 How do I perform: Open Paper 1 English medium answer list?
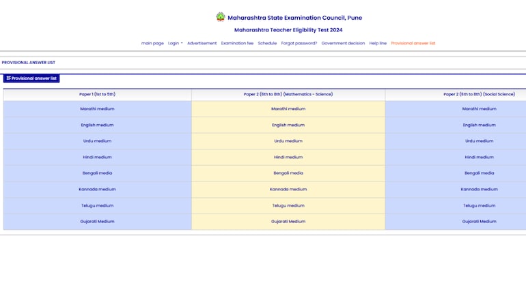[97, 125]
